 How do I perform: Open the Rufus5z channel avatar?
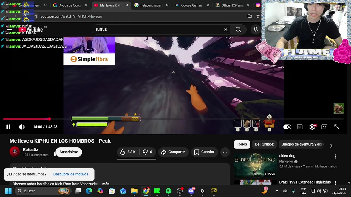click(15, 152)
